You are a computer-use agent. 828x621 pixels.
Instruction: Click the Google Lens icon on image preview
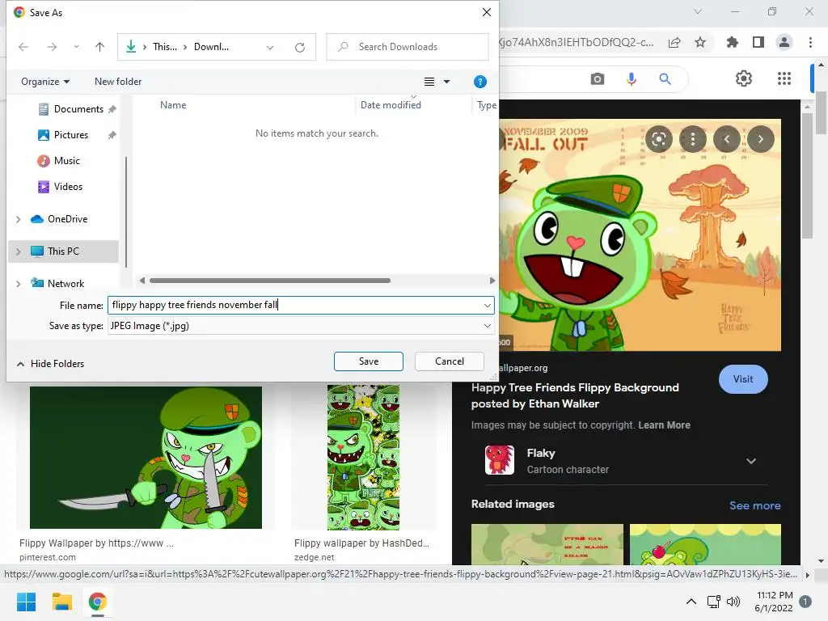tap(659, 139)
